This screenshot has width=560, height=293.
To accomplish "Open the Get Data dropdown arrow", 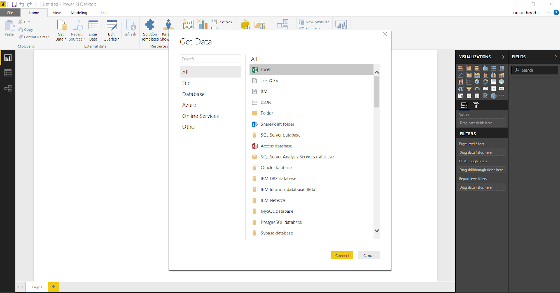I will tap(65, 39).
